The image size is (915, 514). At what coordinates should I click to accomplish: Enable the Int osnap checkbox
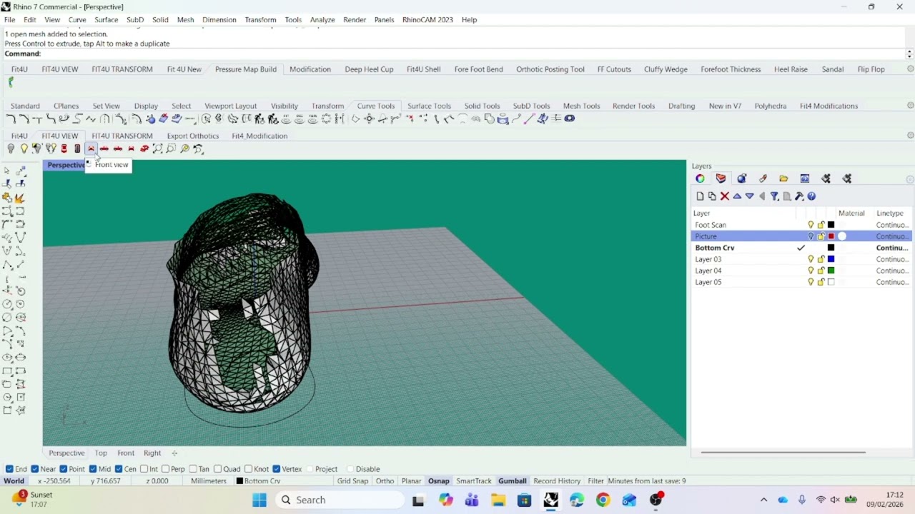pos(144,469)
